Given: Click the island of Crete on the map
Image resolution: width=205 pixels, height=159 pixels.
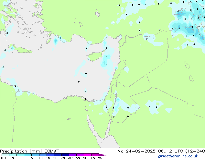Looking at the screenshot, I should (20, 49).
